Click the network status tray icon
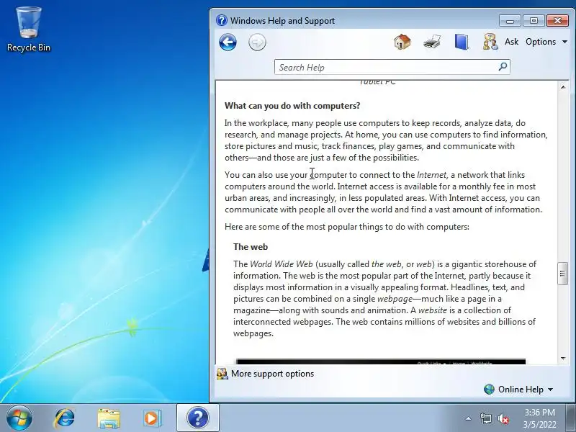The height and width of the screenshot is (432, 576). point(485,418)
